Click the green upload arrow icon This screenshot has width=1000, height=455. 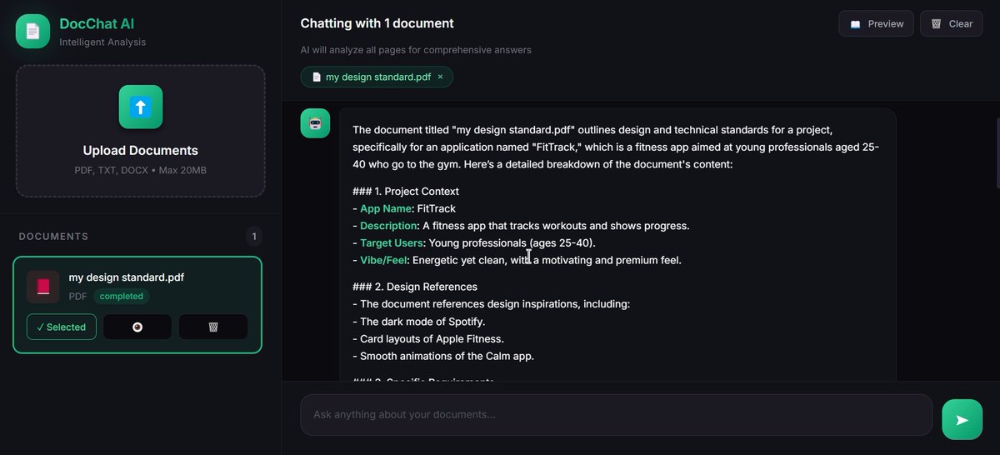click(x=141, y=107)
